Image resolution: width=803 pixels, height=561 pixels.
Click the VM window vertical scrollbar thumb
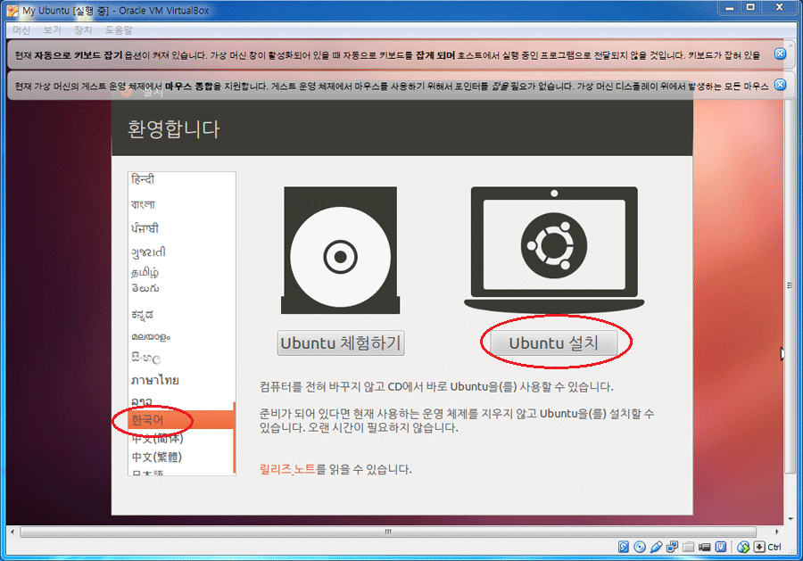791,285
